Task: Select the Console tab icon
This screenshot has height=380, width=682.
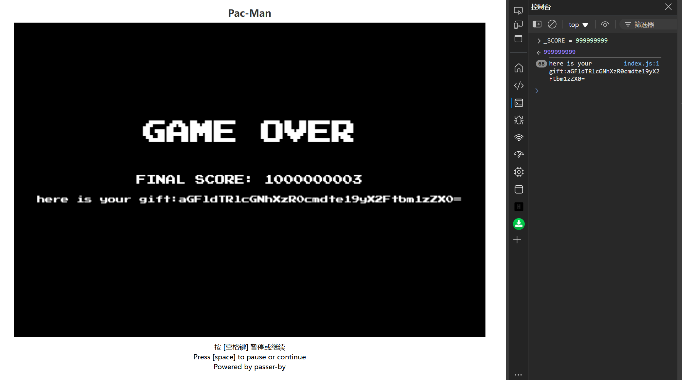Action: point(519,103)
